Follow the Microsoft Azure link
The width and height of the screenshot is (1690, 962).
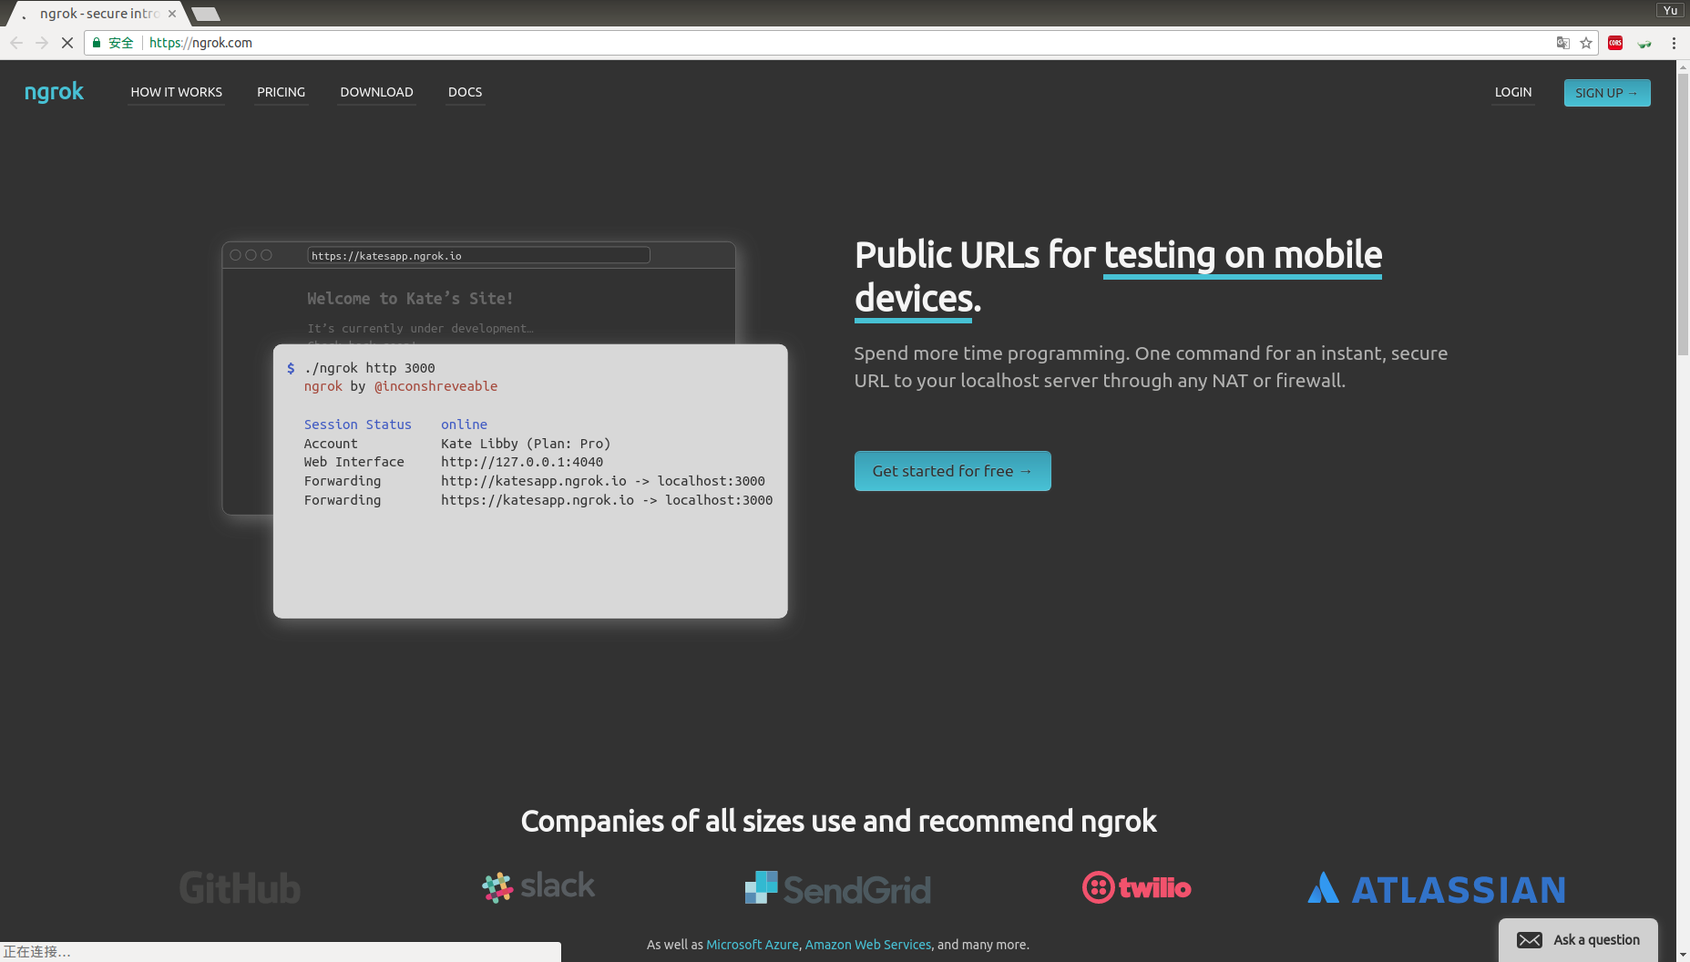752,945
